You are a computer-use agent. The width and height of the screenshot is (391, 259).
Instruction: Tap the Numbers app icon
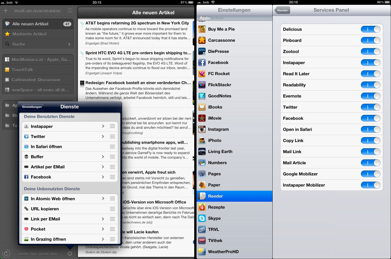[202, 163]
